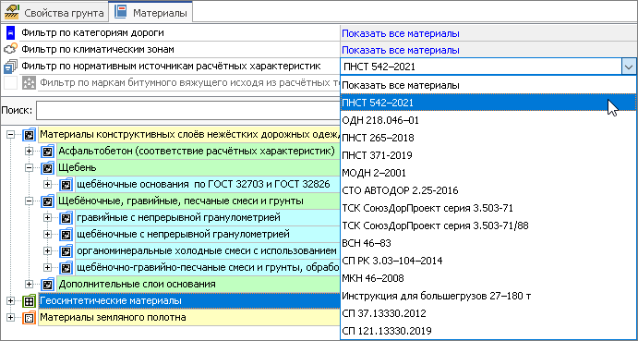The width and height of the screenshot is (638, 341).
Task: Click the Свойства грунта tab icon
Action: click(12, 11)
